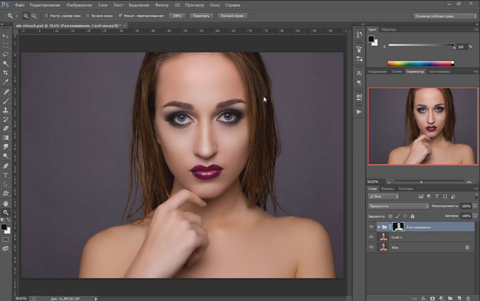Image resolution: width=480 pixels, height=301 pixels.
Task: Hide the 'Слой 1' layer
Action: point(371,237)
